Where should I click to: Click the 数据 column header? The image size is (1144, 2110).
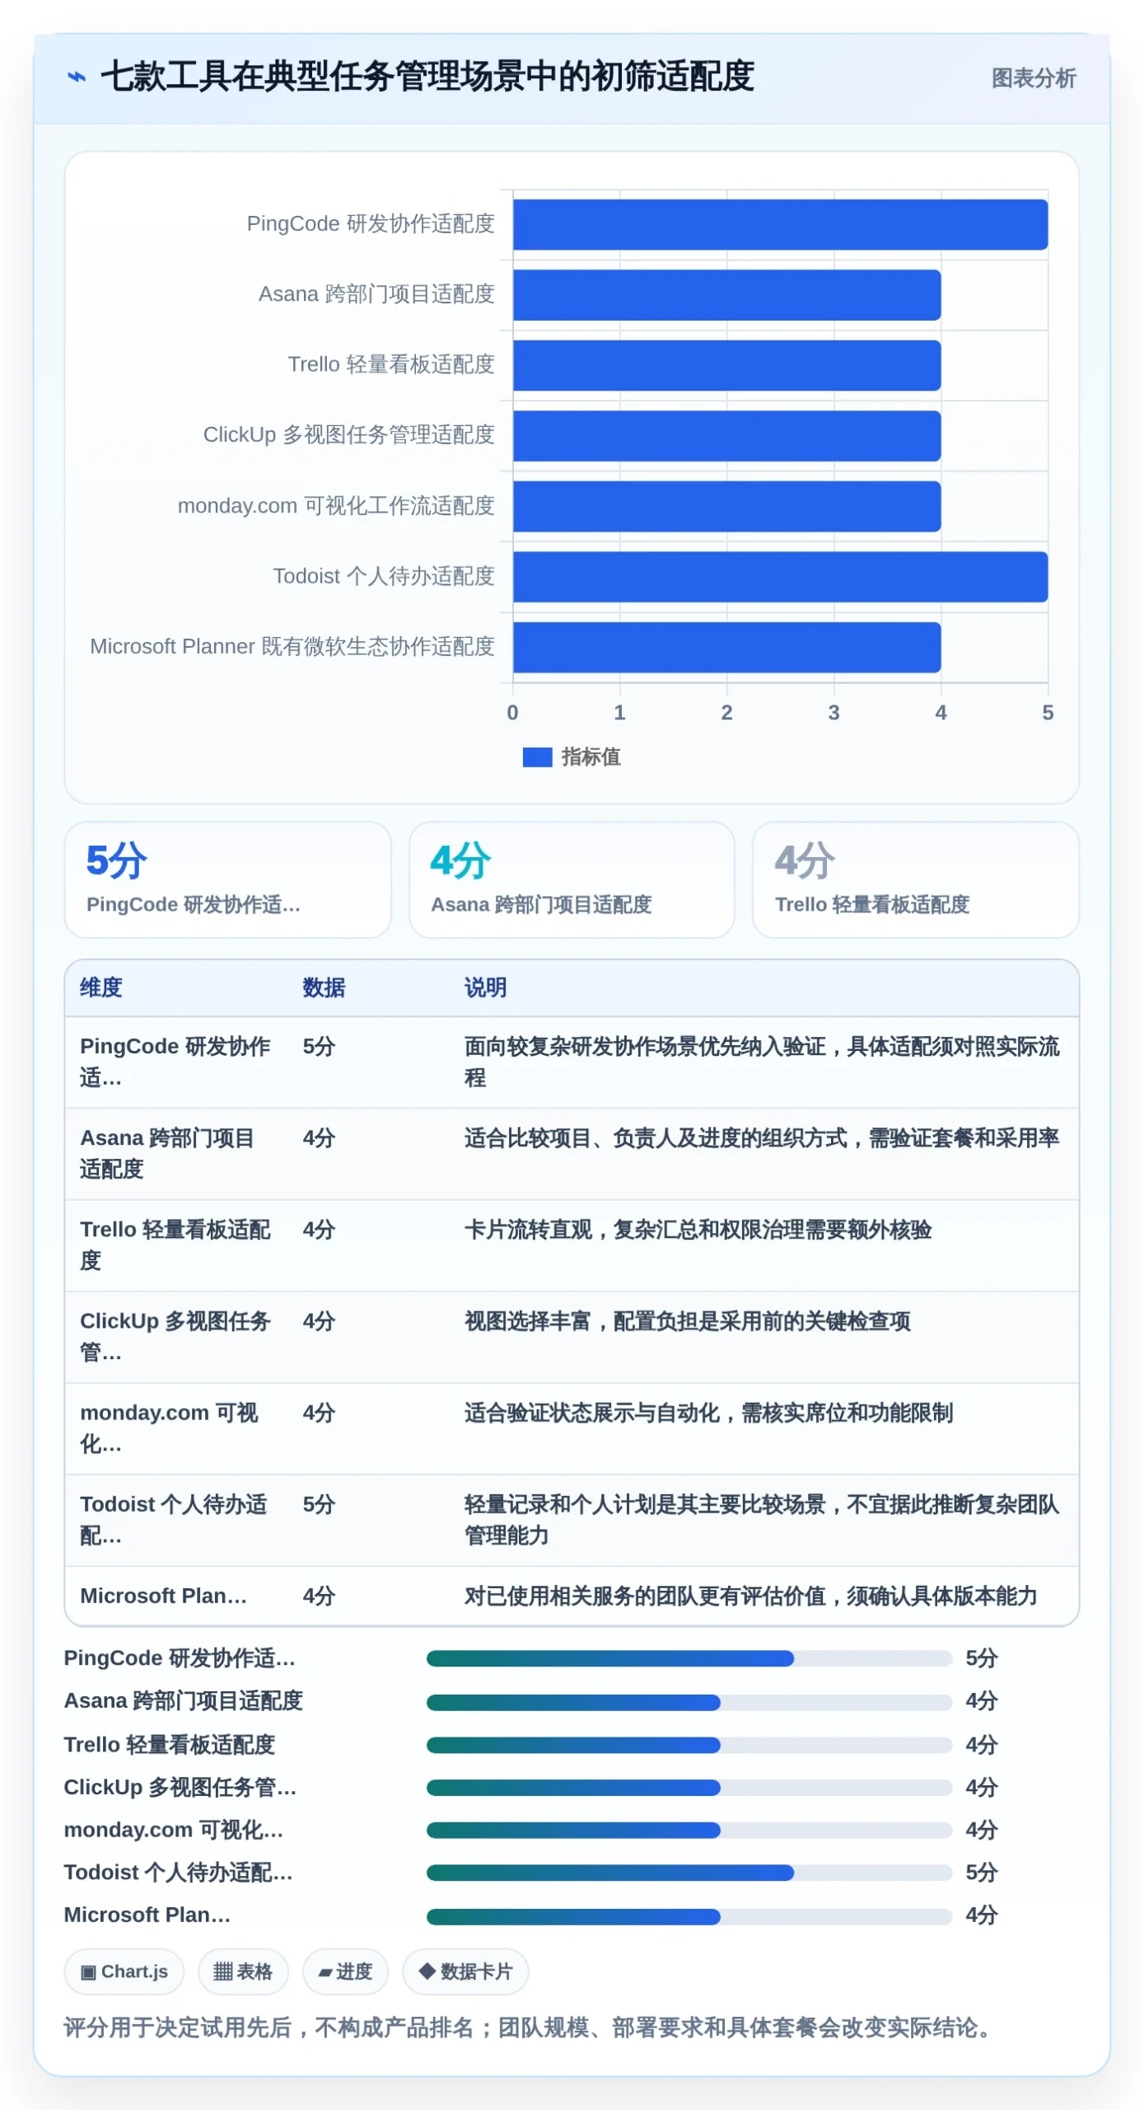coord(324,987)
